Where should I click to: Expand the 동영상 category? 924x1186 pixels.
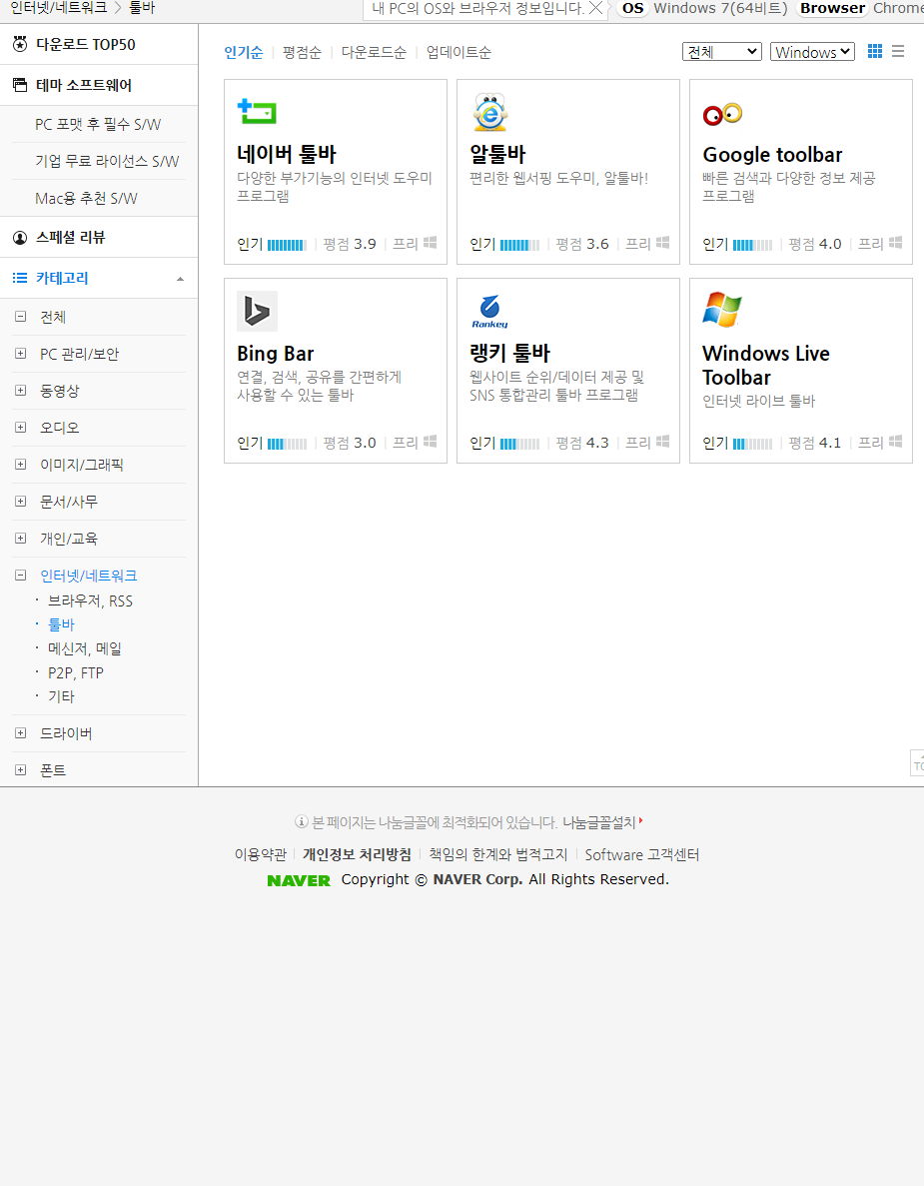coord(20,391)
